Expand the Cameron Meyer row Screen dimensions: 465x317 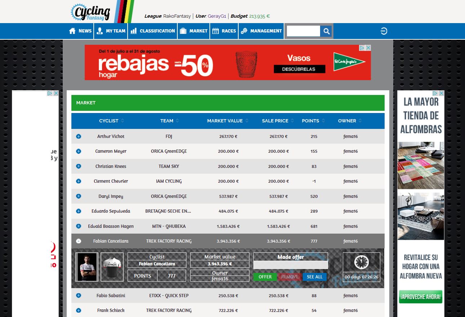pos(79,151)
